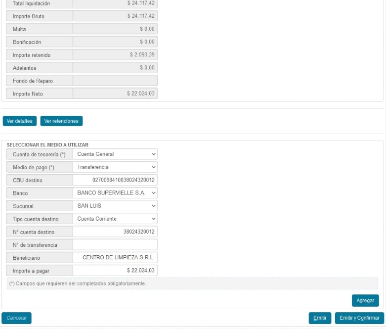This screenshot has width=386, height=329.
Task: Open the Banco dropdown list
Action: pos(115,193)
